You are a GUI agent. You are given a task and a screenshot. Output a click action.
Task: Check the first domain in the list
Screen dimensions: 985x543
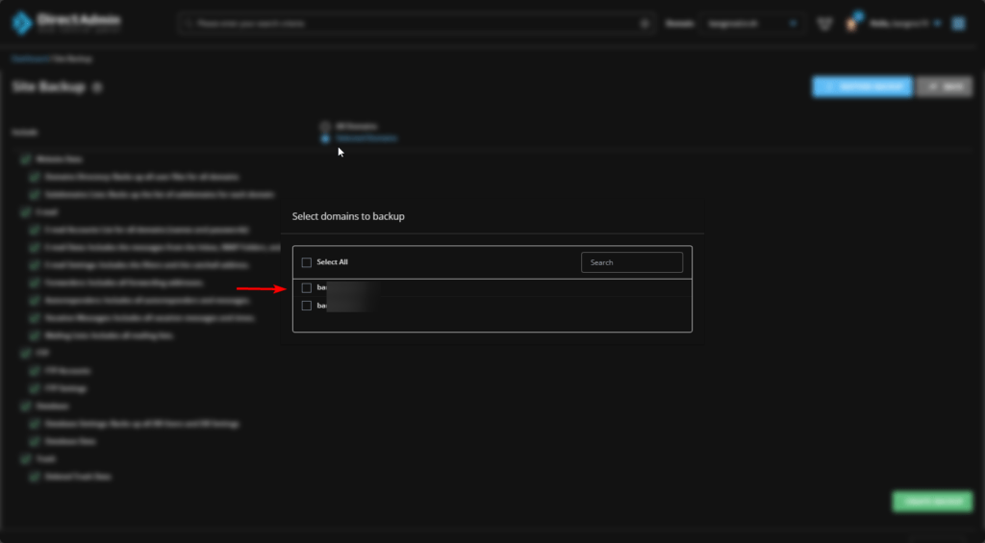[x=306, y=287]
